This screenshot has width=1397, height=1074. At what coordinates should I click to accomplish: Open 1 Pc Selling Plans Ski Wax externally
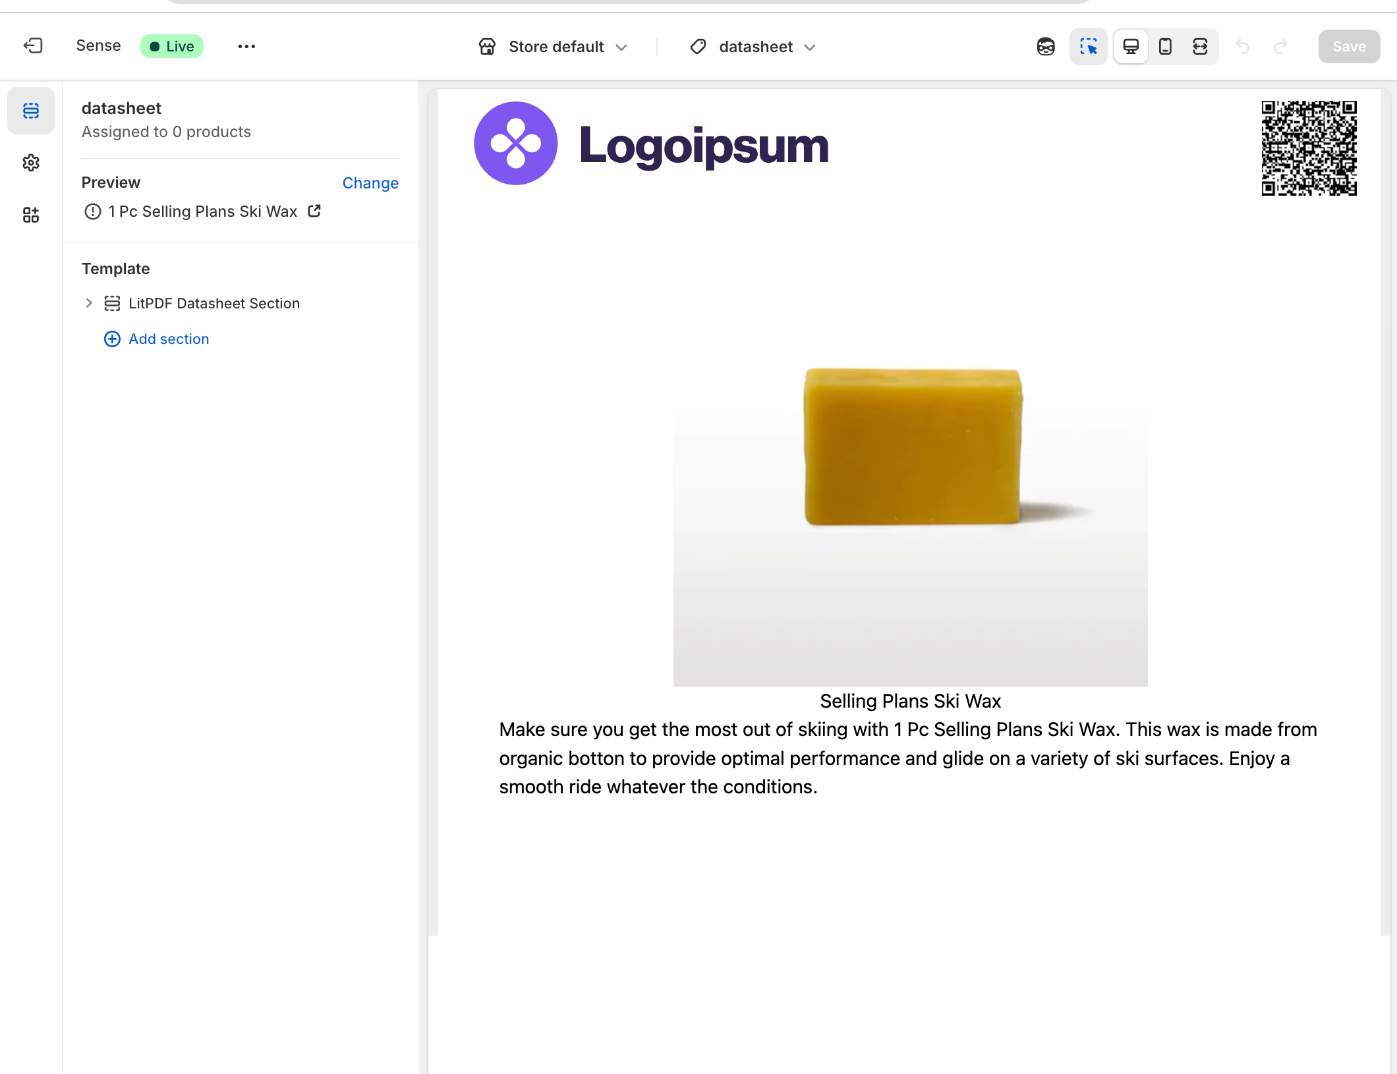click(x=314, y=211)
